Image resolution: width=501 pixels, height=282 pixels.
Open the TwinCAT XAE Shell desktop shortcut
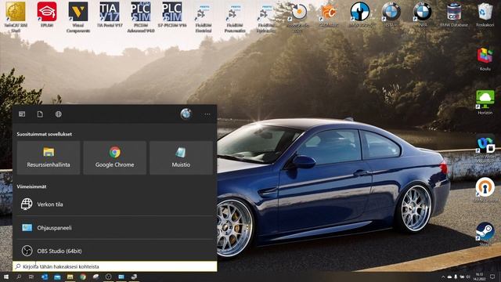[x=16, y=16]
